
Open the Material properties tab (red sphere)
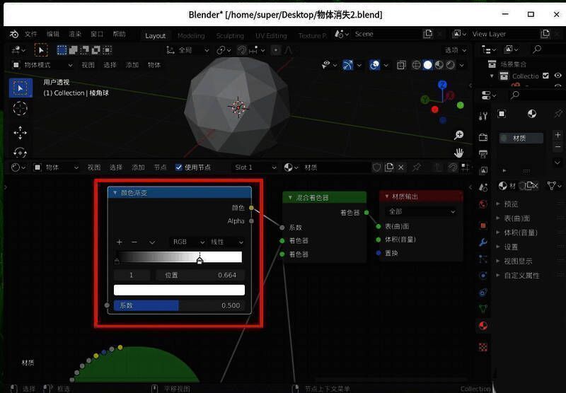[x=483, y=326]
